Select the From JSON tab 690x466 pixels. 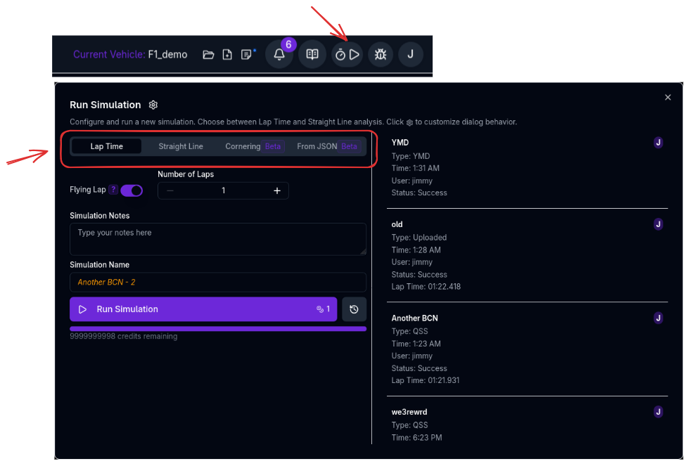tap(327, 146)
